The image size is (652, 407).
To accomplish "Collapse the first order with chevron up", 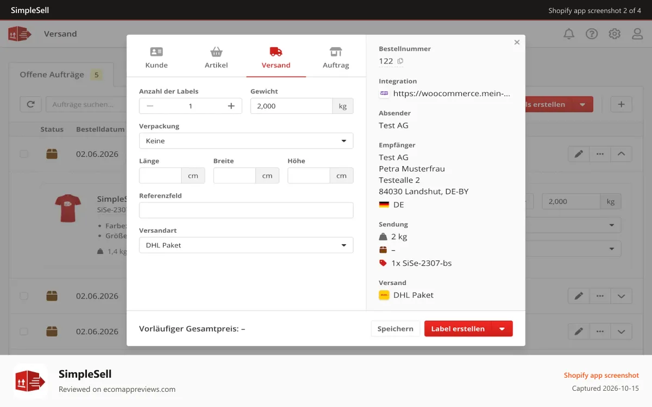I will pyautogui.click(x=621, y=154).
